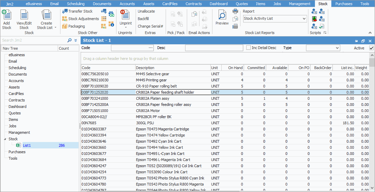Click the Unallocate button
The height and width of the screenshot is (192, 375).
coord(146,11)
